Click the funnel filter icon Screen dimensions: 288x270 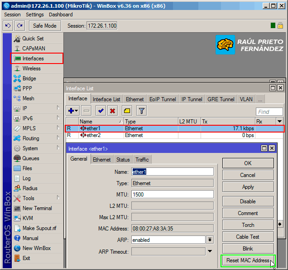(x=141, y=110)
